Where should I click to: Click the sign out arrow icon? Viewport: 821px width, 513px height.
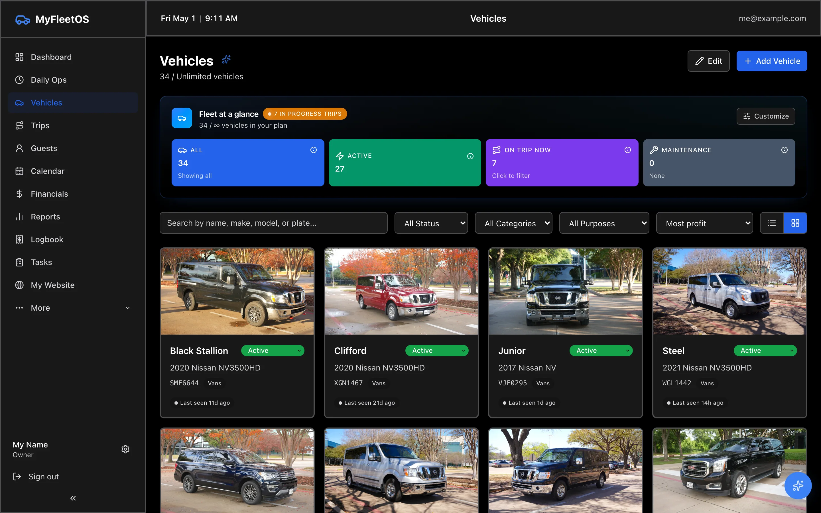coord(17,477)
